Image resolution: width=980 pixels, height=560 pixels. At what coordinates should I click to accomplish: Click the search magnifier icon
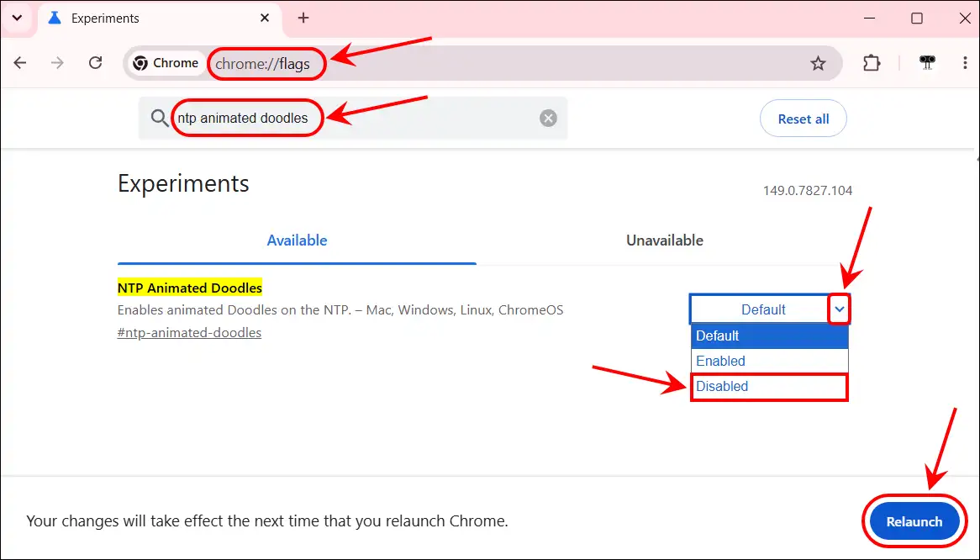[x=160, y=118]
